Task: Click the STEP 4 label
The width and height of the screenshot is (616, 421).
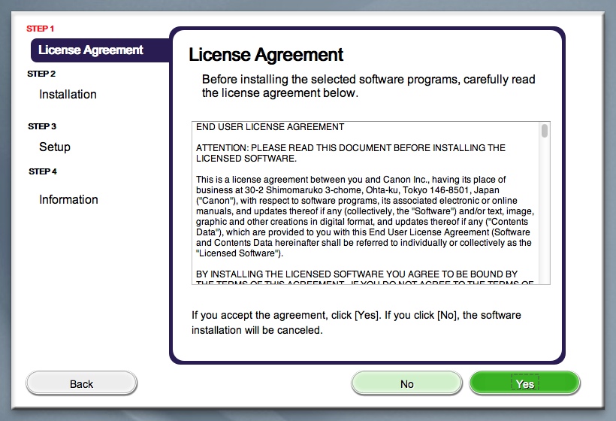Action: pyautogui.click(x=42, y=171)
